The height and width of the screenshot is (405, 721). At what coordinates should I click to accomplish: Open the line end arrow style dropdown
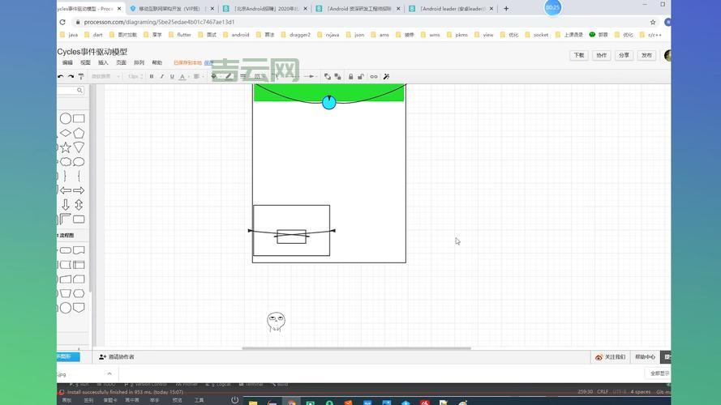[x=311, y=77]
